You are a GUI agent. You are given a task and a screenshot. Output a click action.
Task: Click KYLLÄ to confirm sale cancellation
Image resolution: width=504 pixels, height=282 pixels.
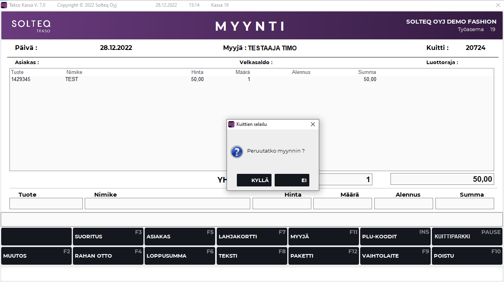tap(254, 180)
